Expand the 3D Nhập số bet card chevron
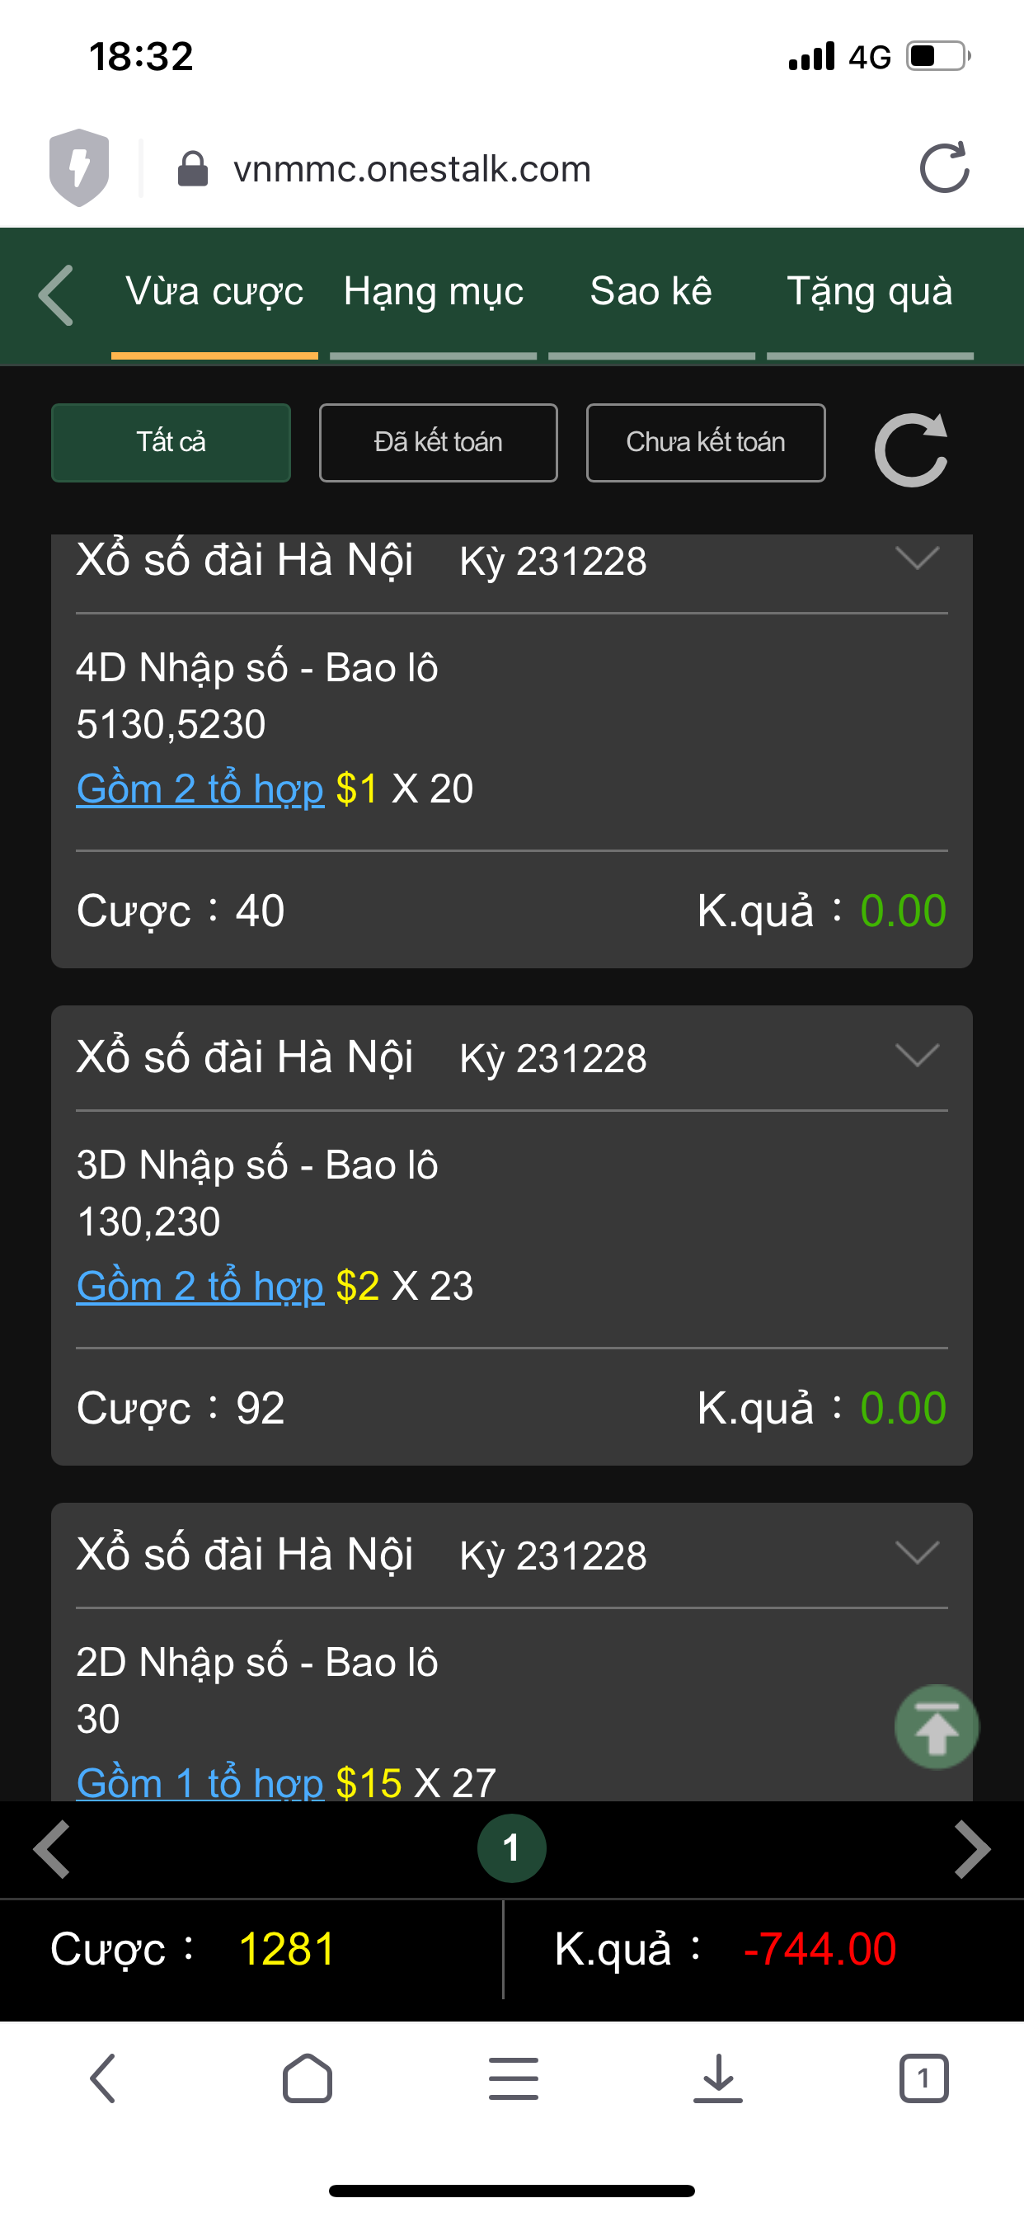1024x2217 pixels. pyautogui.click(x=917, y=1054)
